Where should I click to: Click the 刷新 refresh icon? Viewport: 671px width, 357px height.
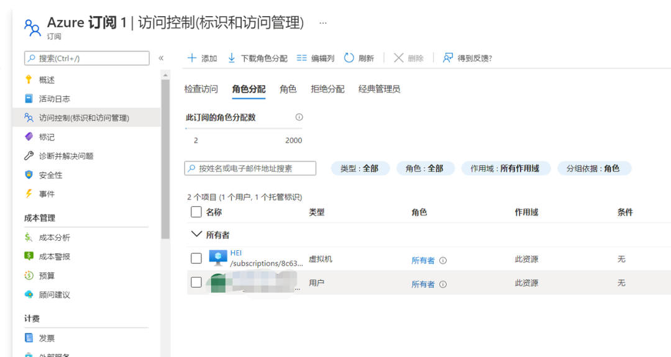(x=349, y=58)
